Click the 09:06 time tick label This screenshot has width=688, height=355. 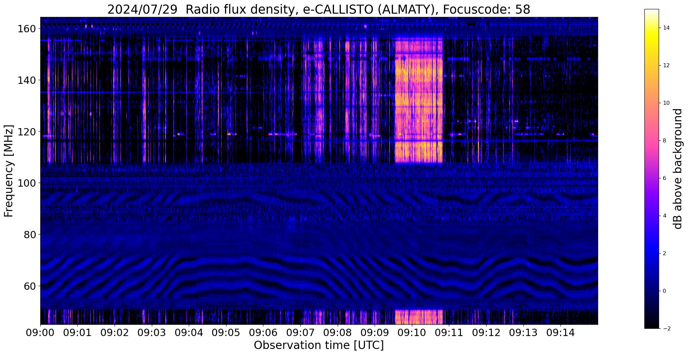[263, 333]
